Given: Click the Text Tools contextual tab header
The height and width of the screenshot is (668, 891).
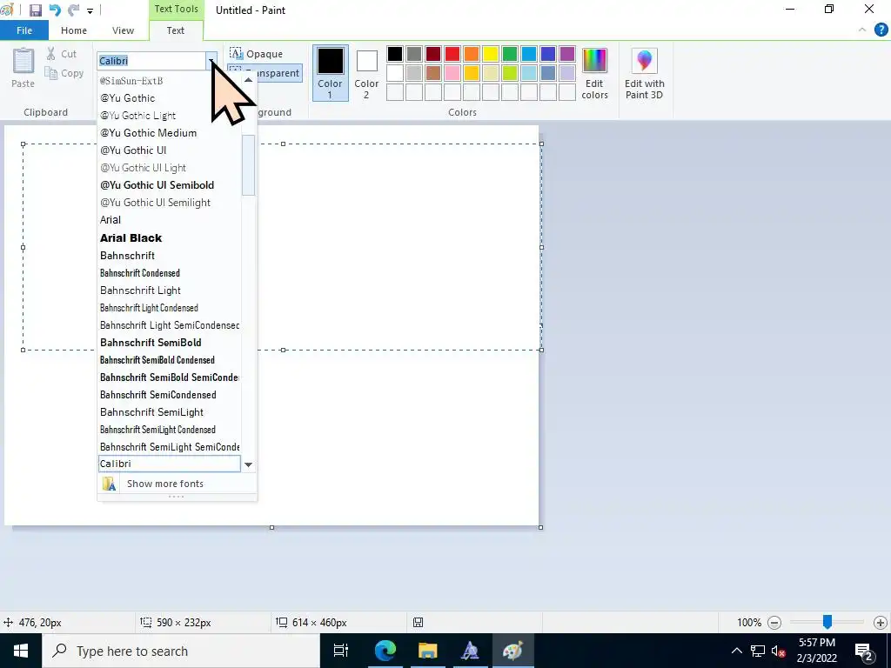Looking at the screenshot, I should coord(176,9).
